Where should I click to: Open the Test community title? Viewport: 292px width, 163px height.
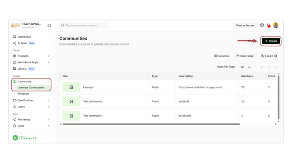coord(92,101)
